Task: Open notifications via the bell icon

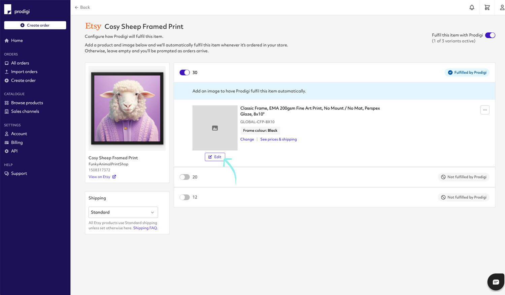Action: coord(472,7)
